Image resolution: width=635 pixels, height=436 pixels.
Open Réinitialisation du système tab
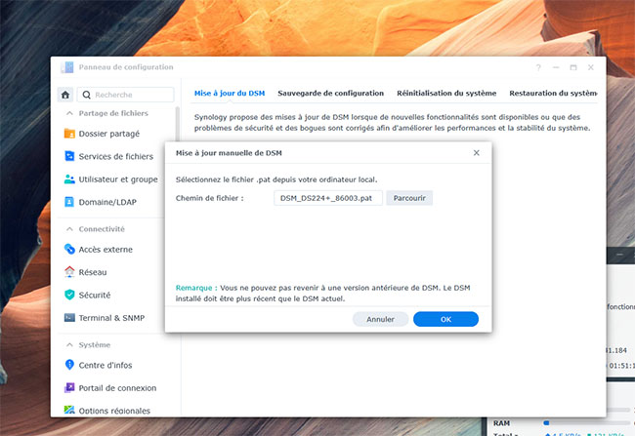point(446,93)
